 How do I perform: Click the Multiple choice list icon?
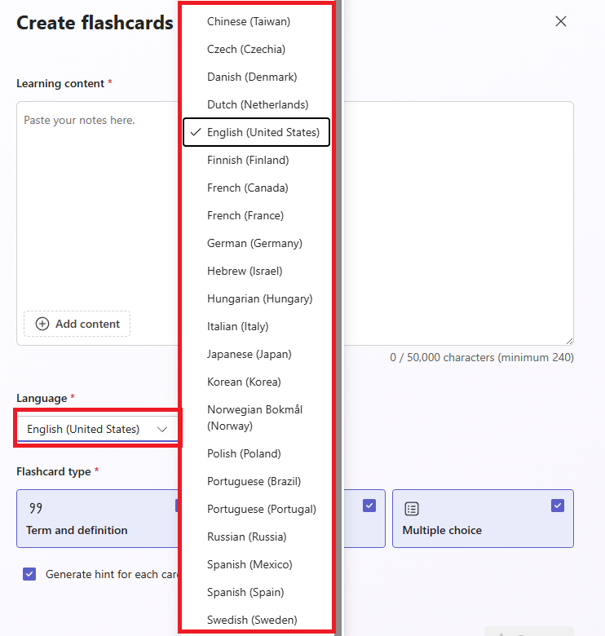pos(412,509)
